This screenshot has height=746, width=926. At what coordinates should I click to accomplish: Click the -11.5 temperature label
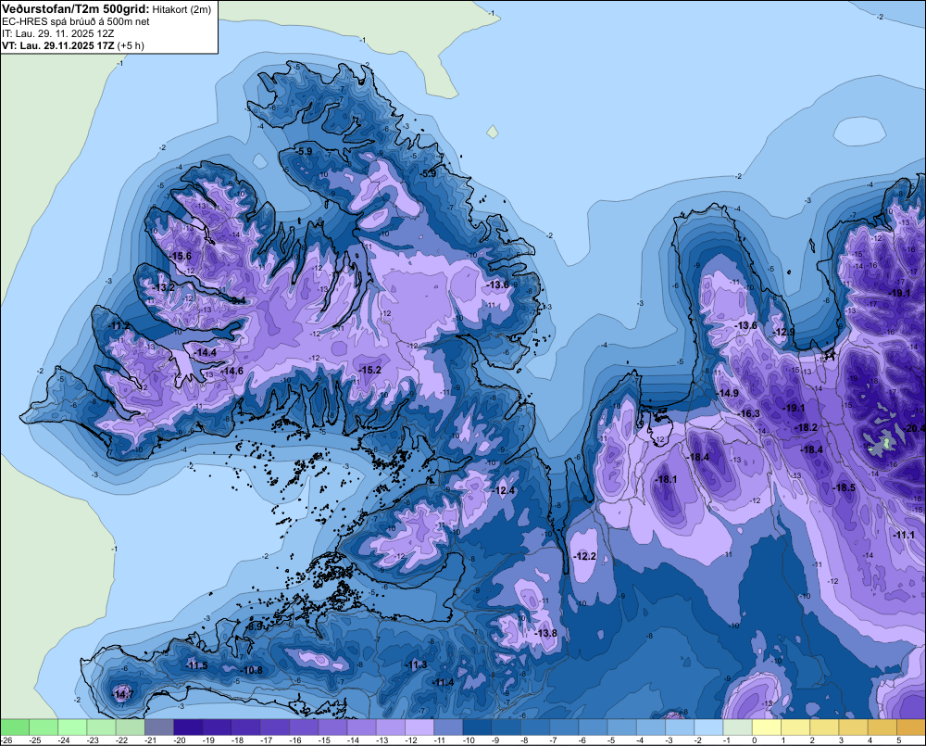click(196, 665)
